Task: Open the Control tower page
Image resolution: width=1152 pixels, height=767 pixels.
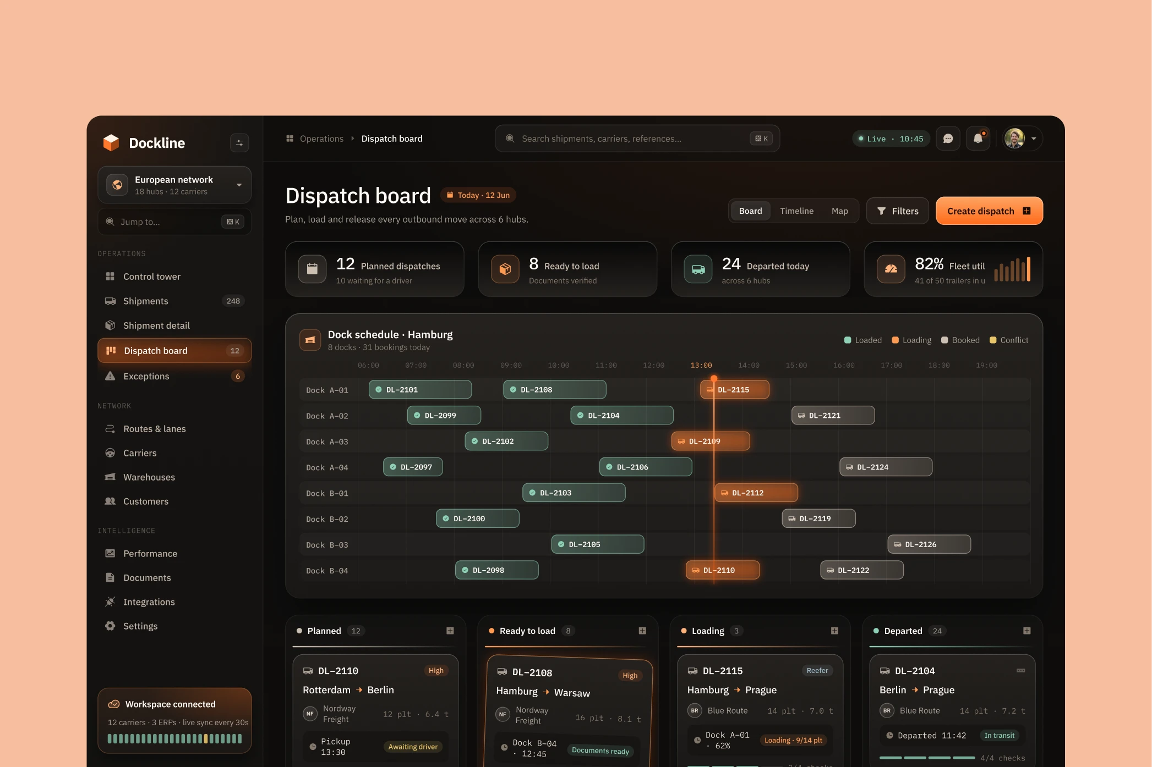Action: click(x=174, y=277)
